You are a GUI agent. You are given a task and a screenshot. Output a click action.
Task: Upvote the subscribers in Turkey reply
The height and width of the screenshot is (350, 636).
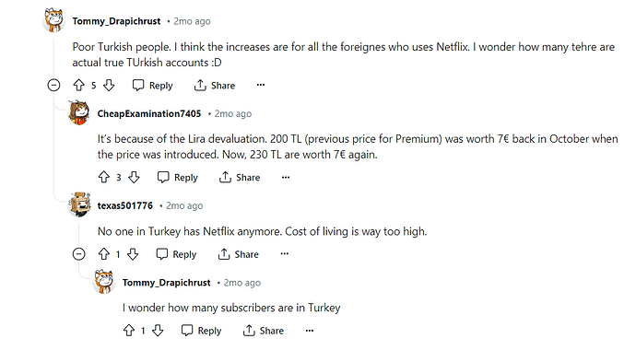(x=129, y=331)
